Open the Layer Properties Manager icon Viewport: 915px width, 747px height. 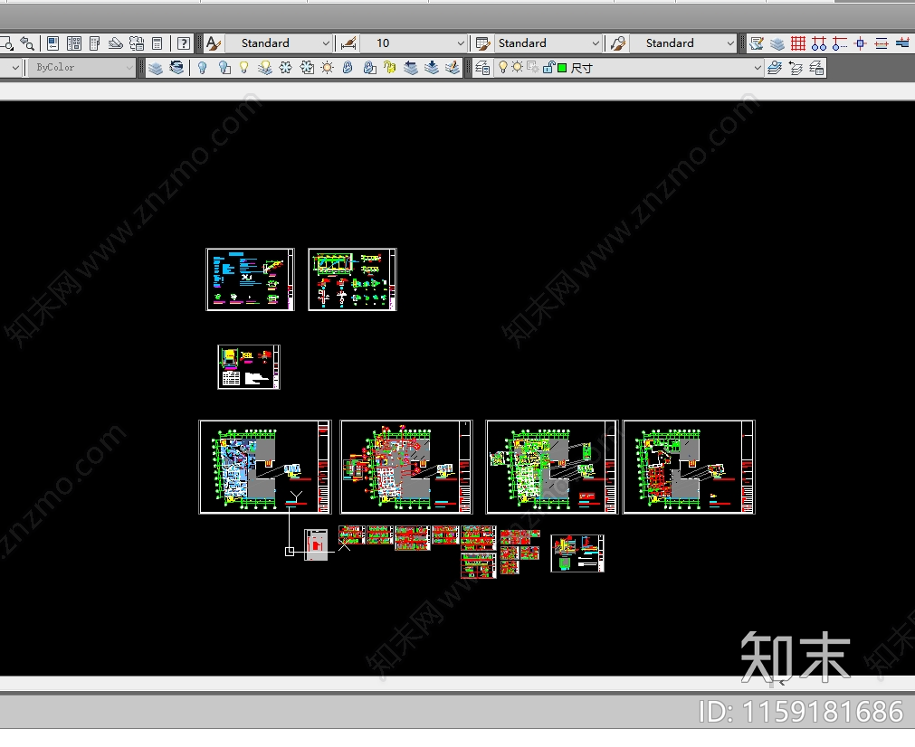[482, 68]
